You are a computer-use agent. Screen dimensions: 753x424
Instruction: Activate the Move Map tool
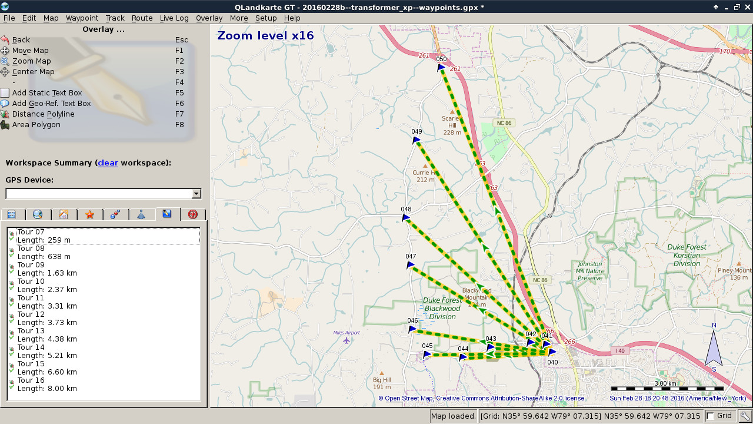30,51
